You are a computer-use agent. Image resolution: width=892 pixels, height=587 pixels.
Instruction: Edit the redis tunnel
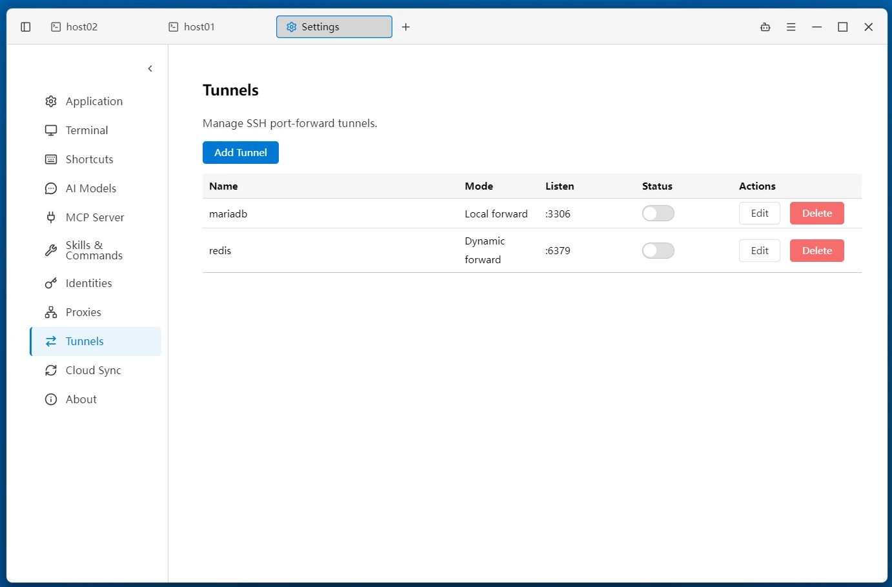[x=760, y=251]
